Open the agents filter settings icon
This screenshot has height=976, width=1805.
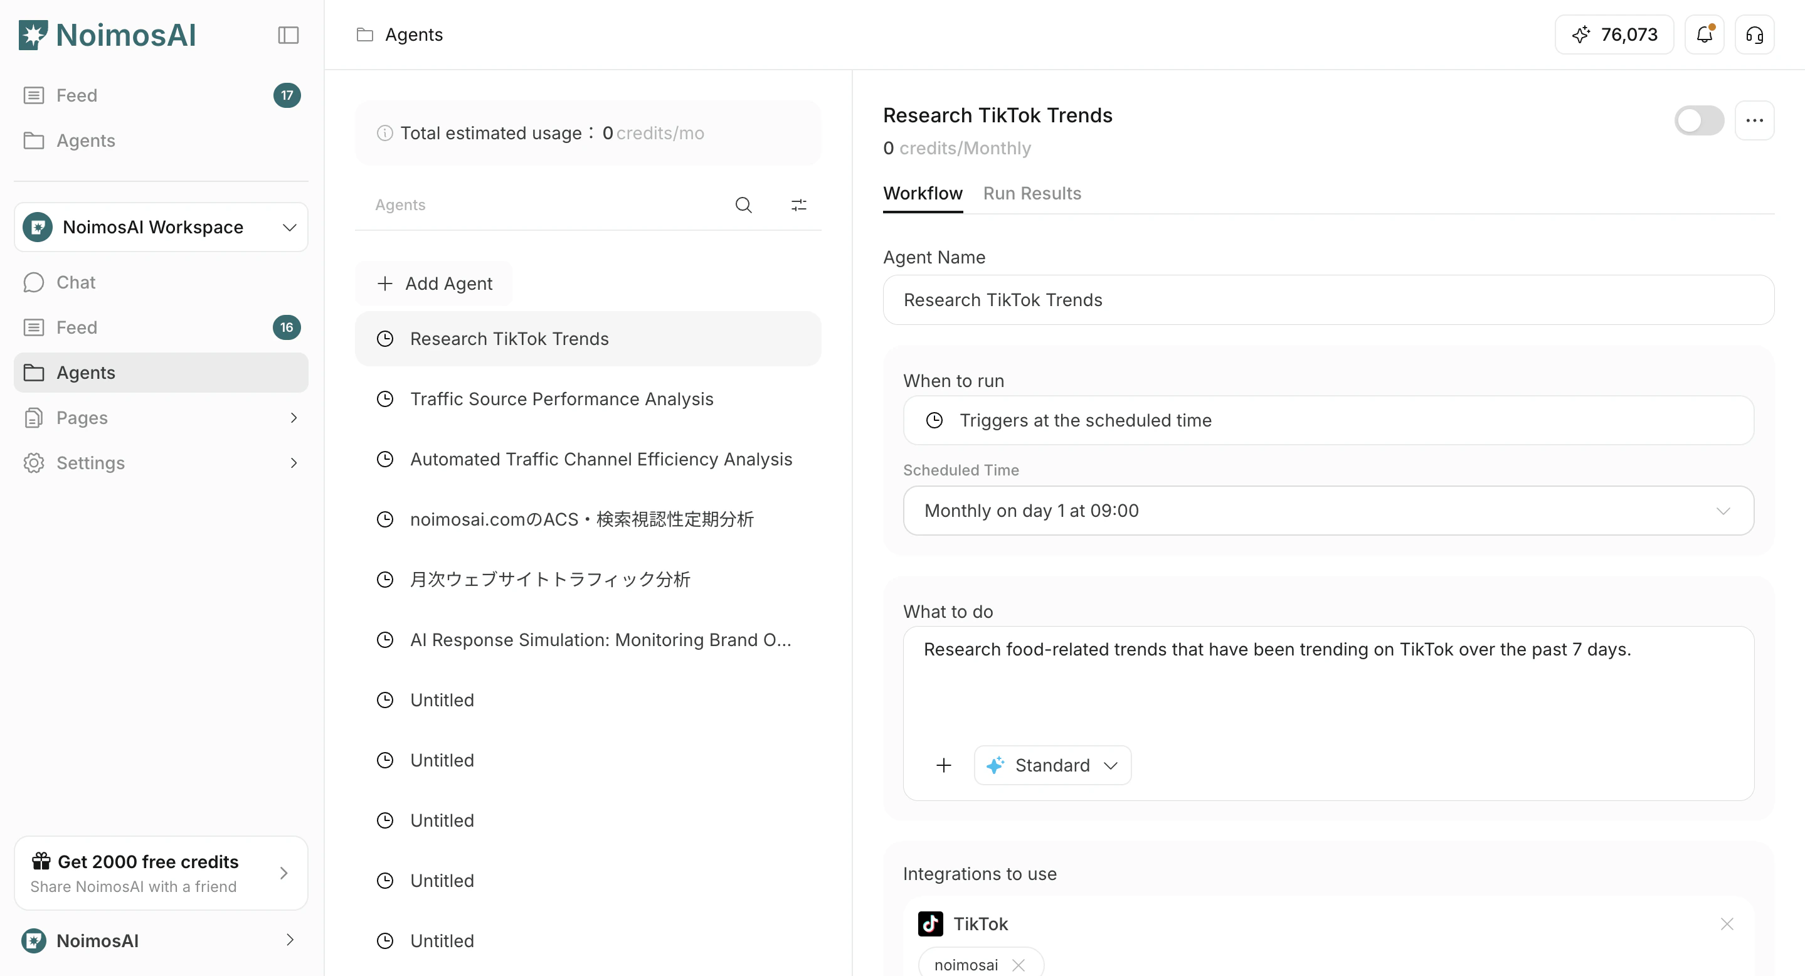(799, 204)
